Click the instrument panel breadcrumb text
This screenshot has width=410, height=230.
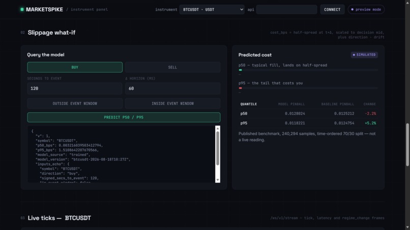pyautogui.click(x=89, y=10)
